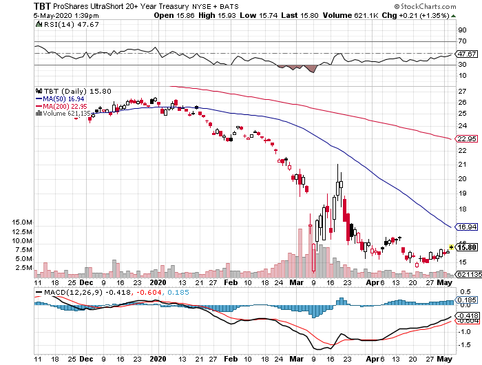Viewport: 482px width, 365px height.
Task: Click the 27 price axis label
Action: [462, 92]
